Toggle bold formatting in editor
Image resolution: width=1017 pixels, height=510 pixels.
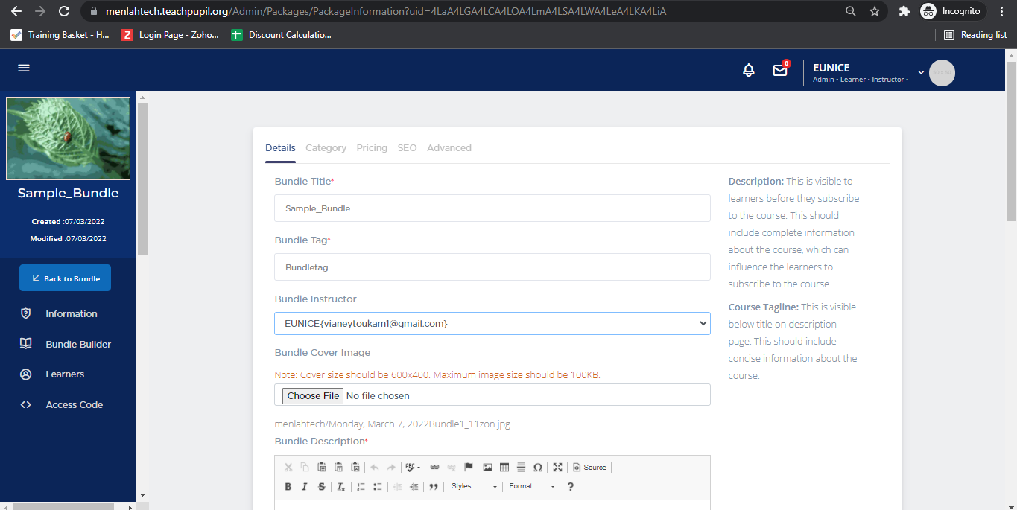point(288,487)
